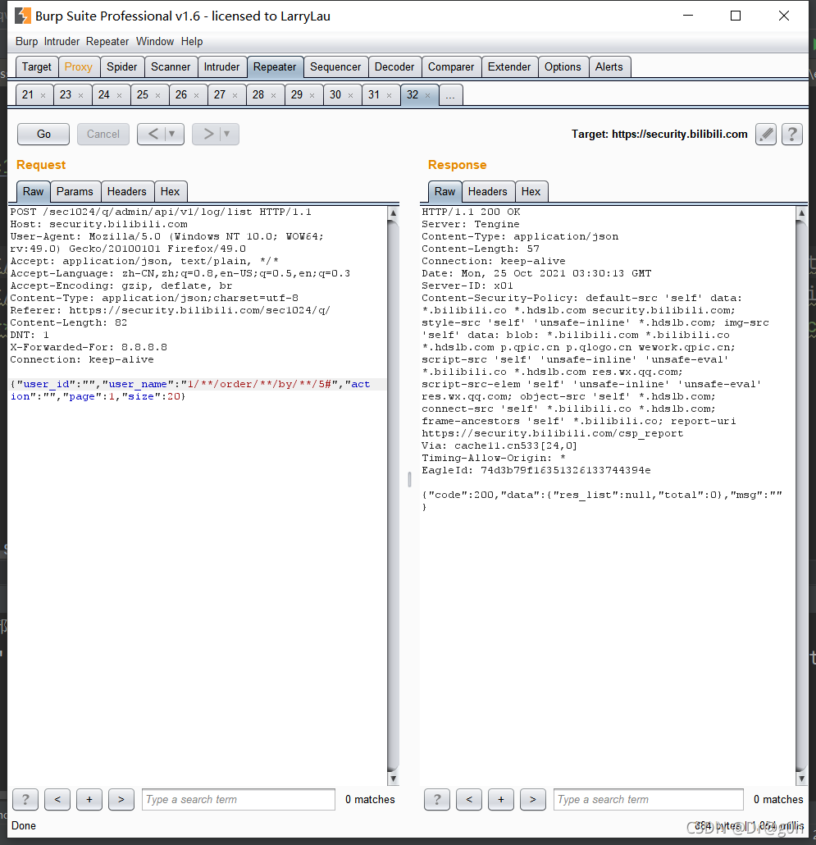Go to next match in response search

(533, 799)
